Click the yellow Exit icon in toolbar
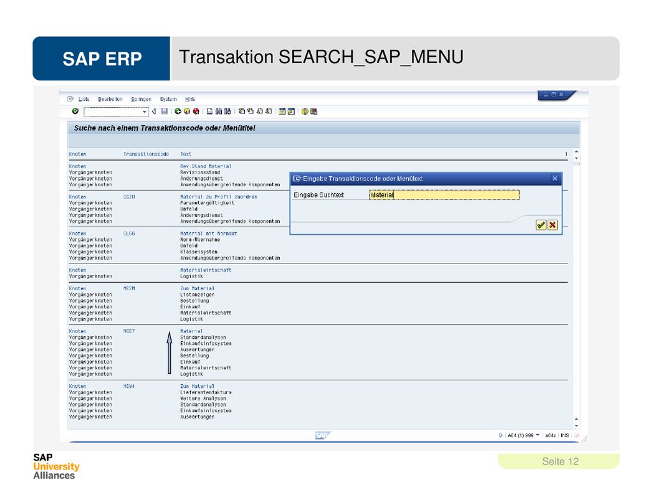The width and height of the screenshot is (653, 490). click(187, 111)
